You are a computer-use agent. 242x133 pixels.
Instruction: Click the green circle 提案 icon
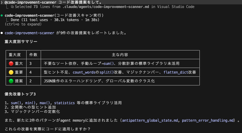11,81
